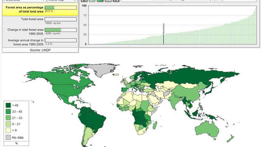The height and width of the screenshot is (147, 261).
Task: Select the 33 - 45 legend swatch
Action: (x=8, y=111)
